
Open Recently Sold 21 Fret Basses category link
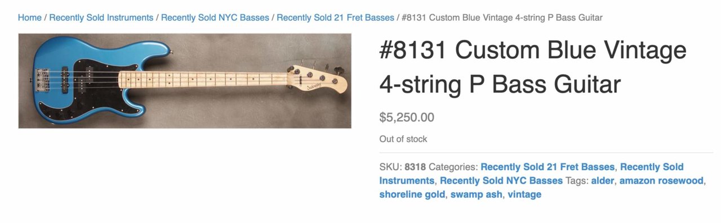(x=548, y=167)
